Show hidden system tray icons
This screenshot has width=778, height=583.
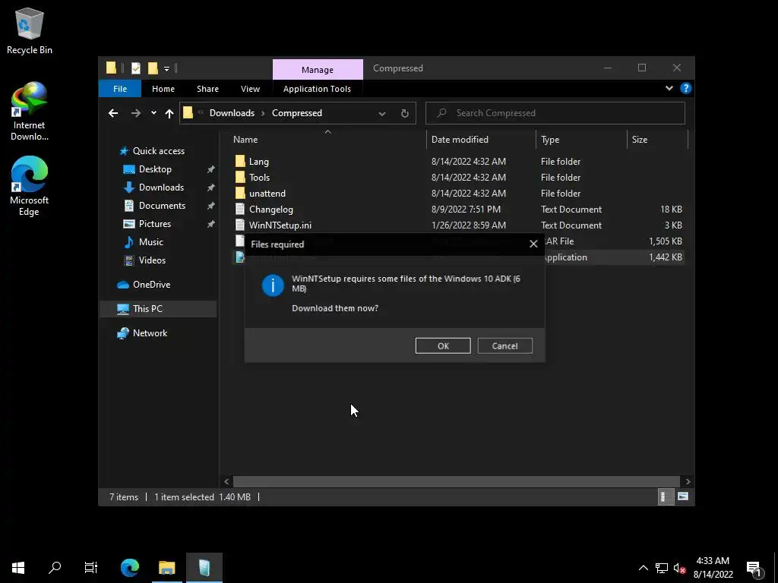(x=643, y=568)
